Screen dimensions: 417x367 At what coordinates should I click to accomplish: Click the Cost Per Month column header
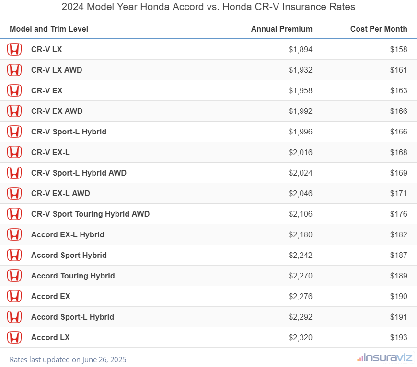[379, 29]
